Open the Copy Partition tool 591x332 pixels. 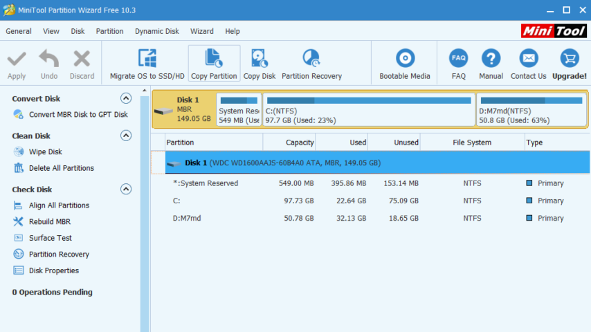pyautogui.click(x=214, y=64)
